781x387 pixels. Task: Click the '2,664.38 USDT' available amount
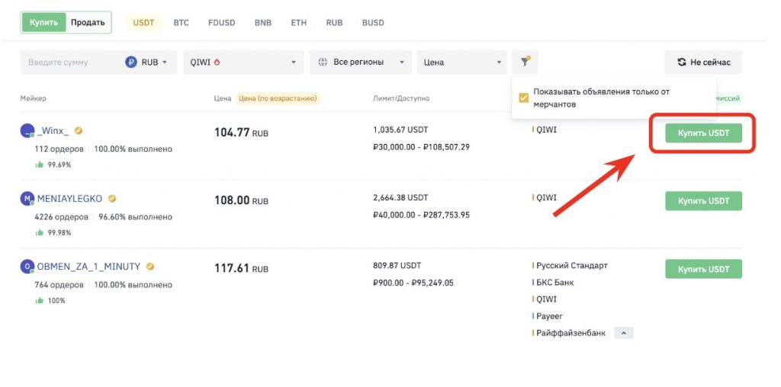[400, 198]
